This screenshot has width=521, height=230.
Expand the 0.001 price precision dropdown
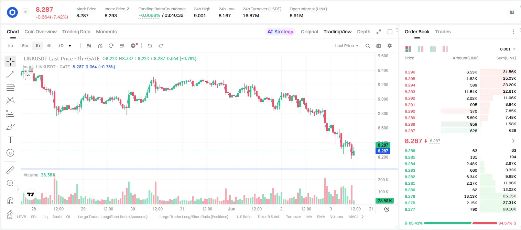point(508,49)
